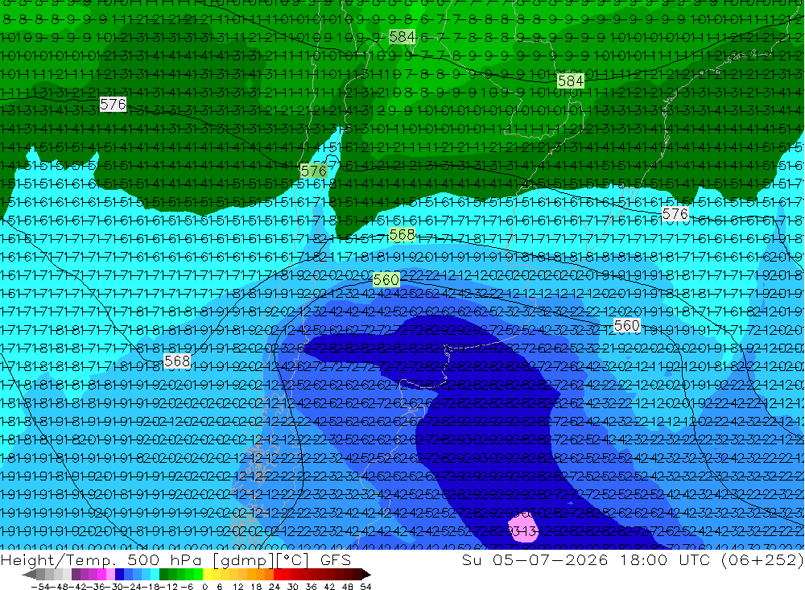Click the '-12' value on the scale
805x590 pixels.
tap(168, 587)
